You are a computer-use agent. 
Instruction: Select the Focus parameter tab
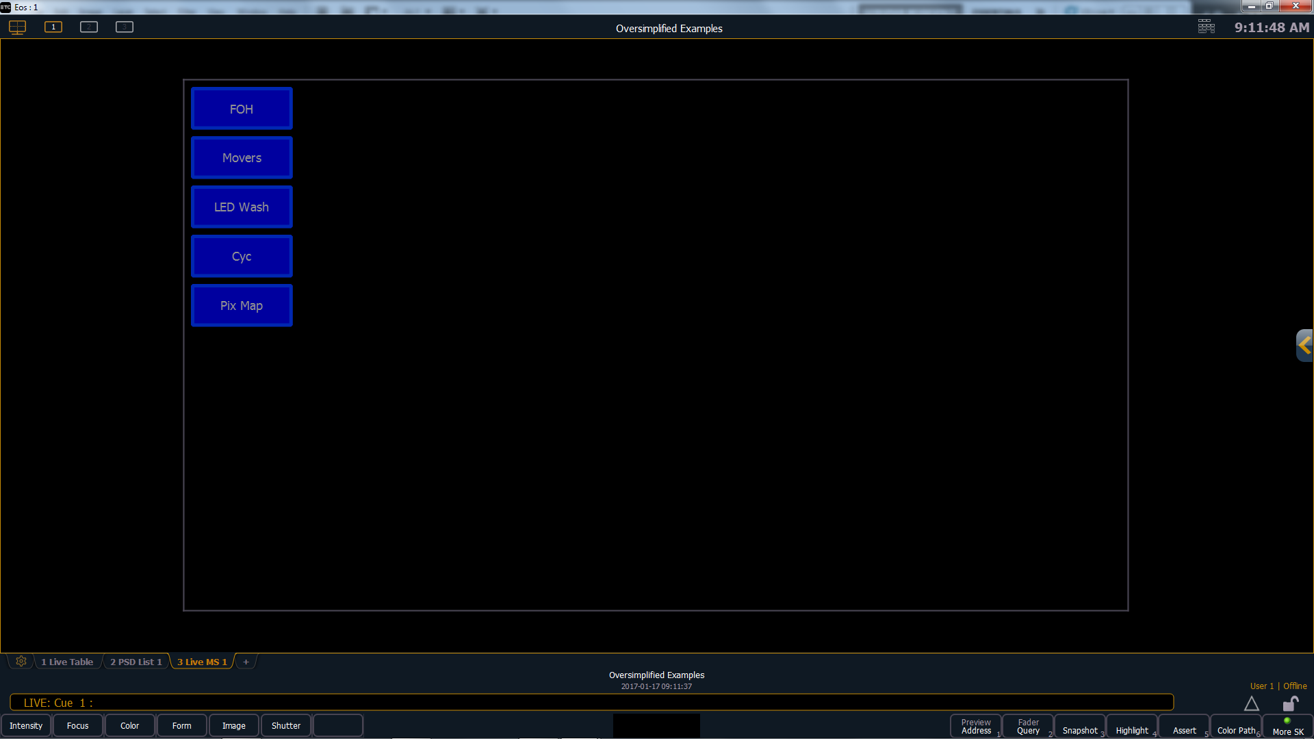click(77, 725)
